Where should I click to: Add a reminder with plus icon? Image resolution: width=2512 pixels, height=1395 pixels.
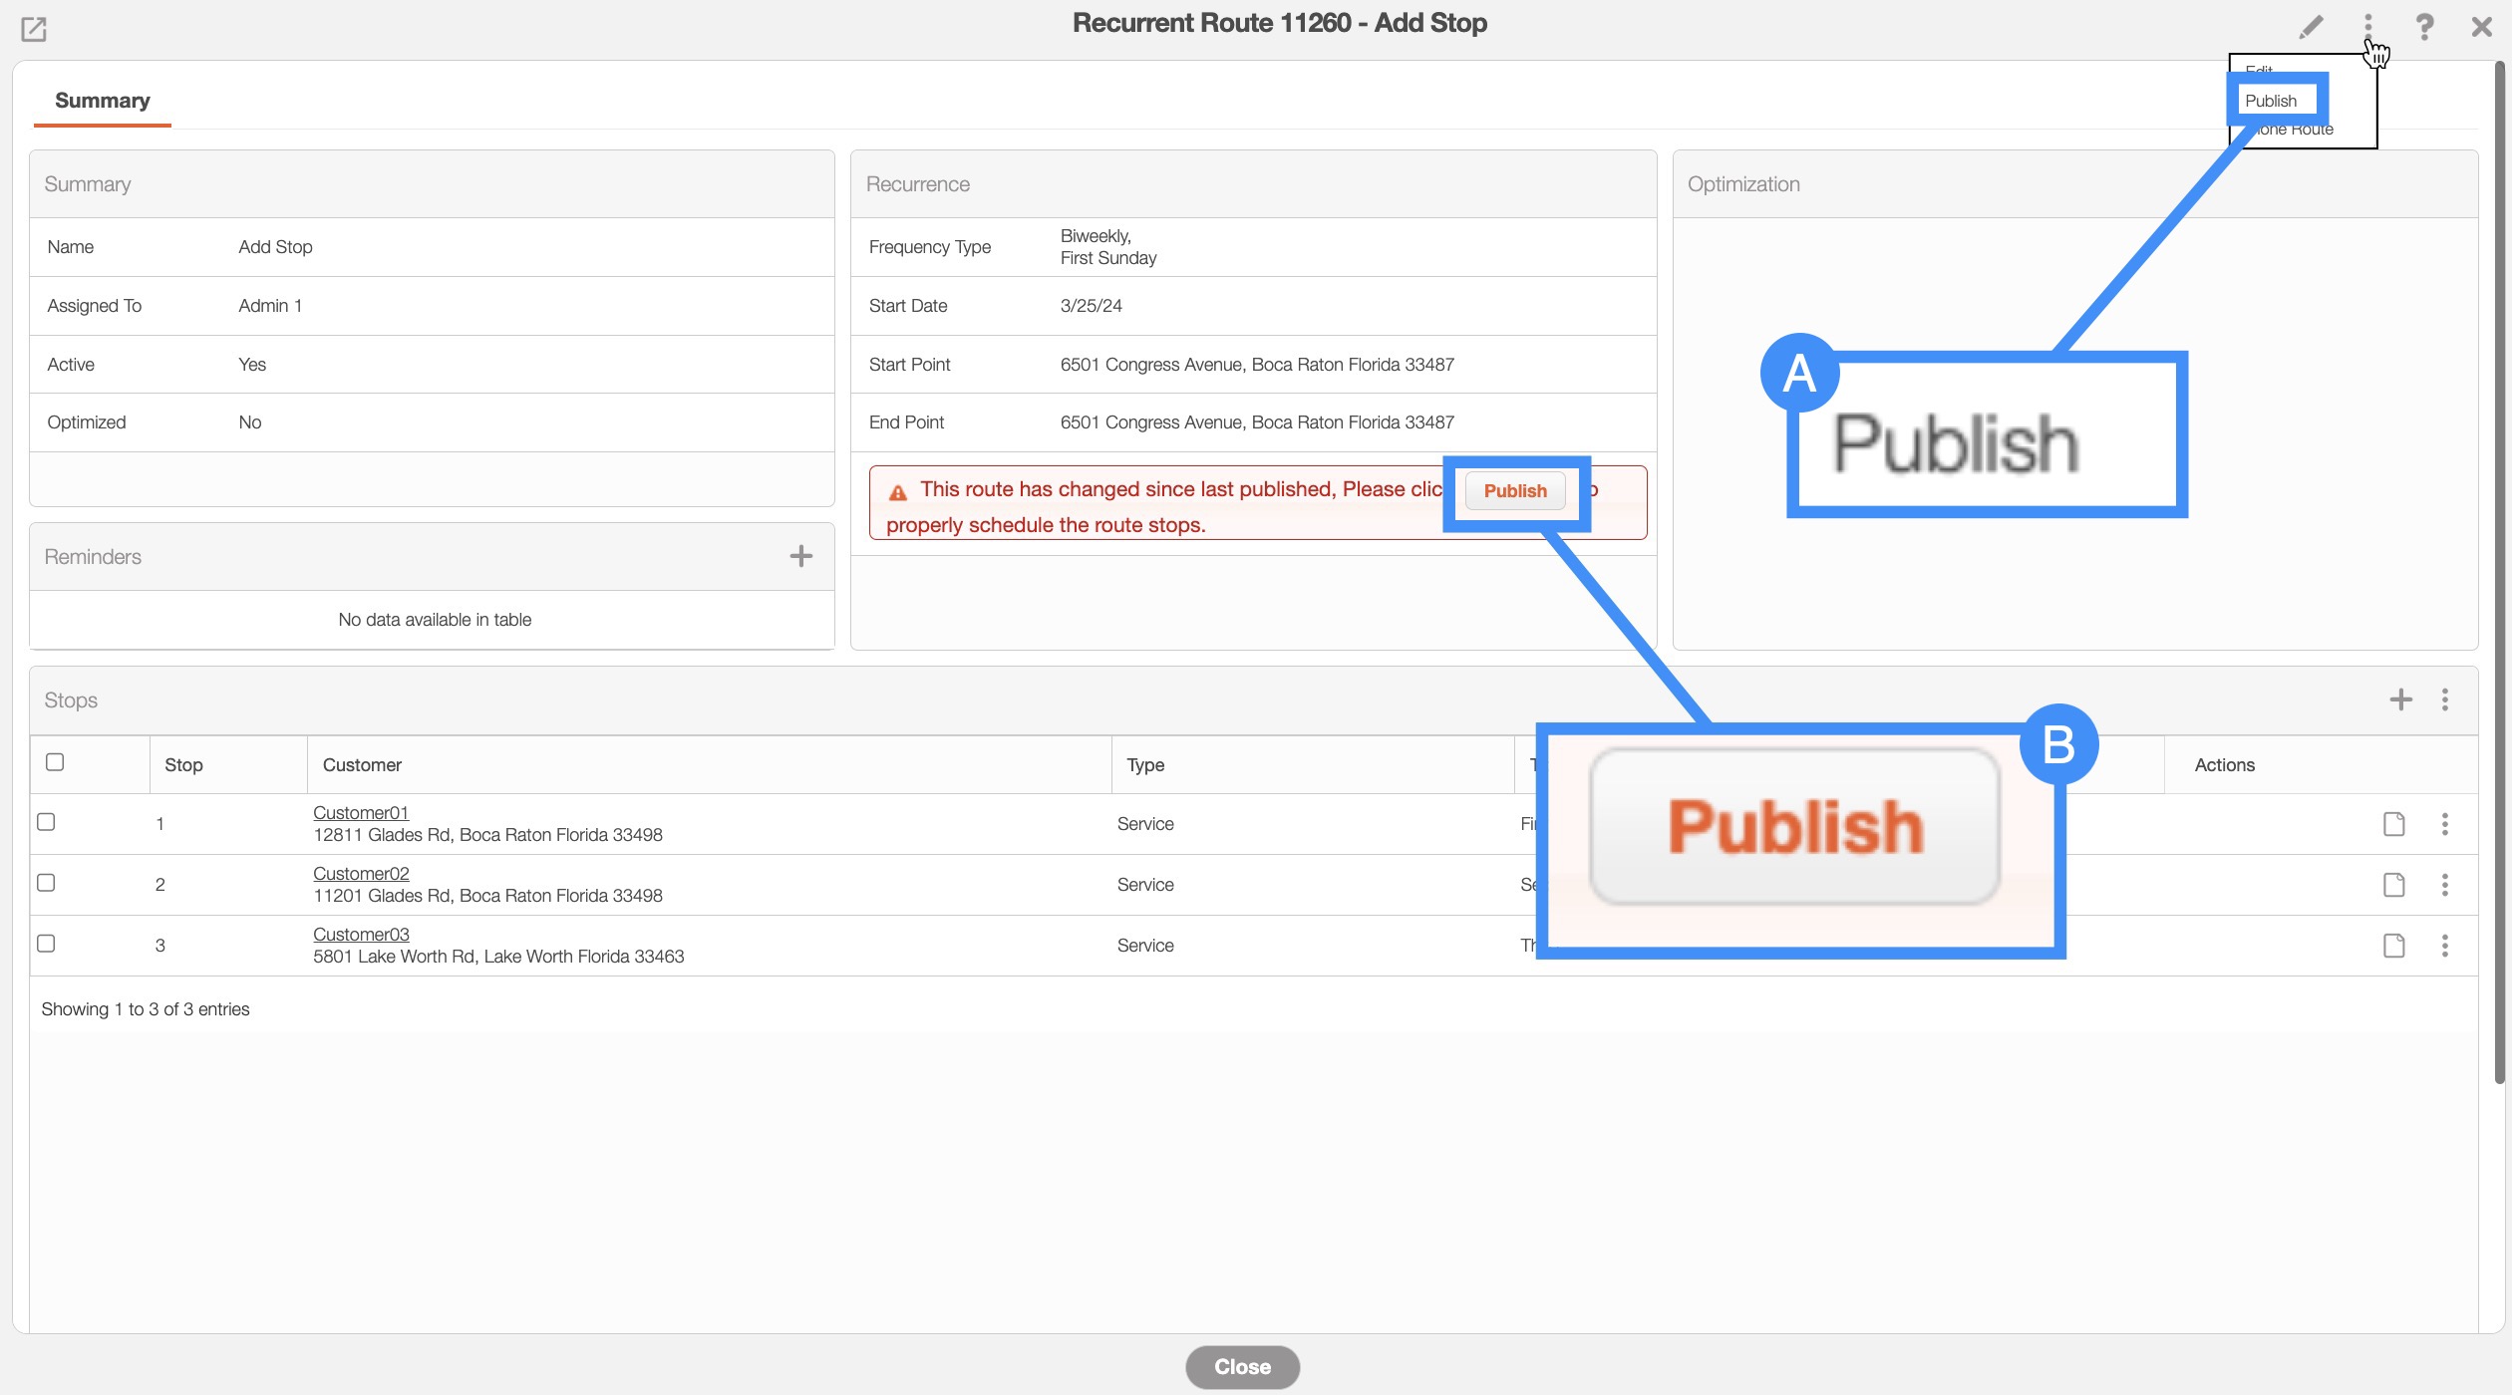[800, 556]
